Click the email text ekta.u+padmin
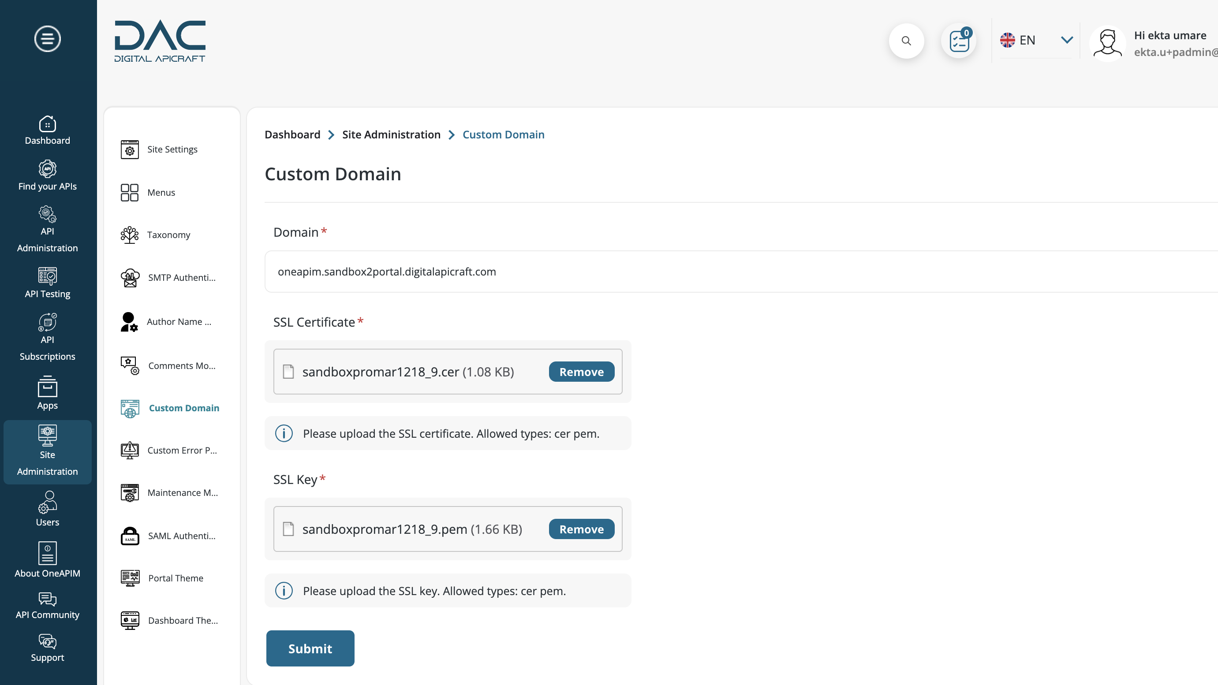The height and width of the screenshot is (685, 1218). [x=1176, y=52]
